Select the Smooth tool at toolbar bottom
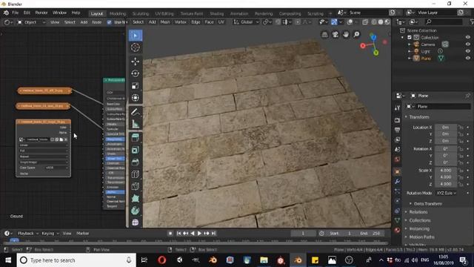This screenshot has height=267, width=474. point(136,222)
